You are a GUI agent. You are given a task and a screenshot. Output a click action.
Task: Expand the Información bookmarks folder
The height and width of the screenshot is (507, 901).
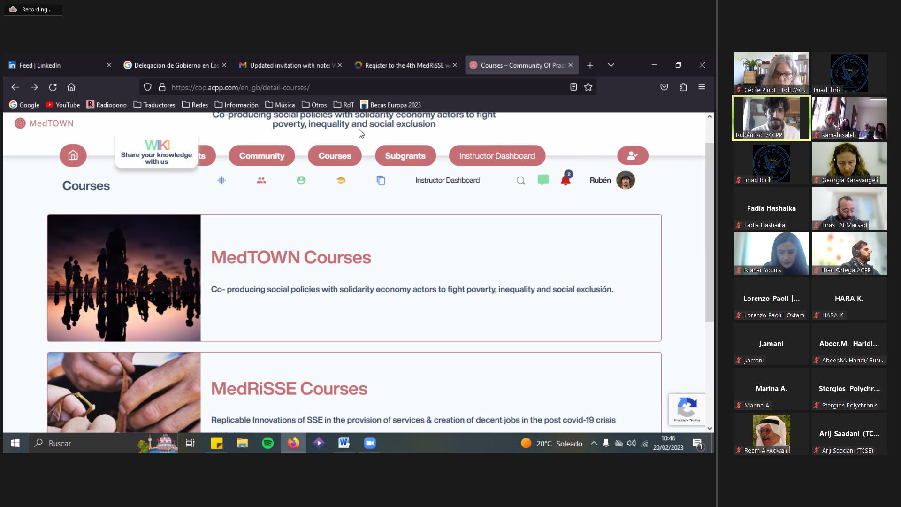(237, 105)
